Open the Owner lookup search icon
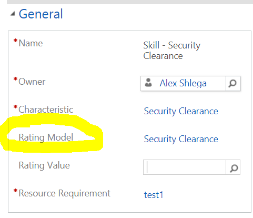This screenshot has height=218, width=253. [x=232, y=83]
